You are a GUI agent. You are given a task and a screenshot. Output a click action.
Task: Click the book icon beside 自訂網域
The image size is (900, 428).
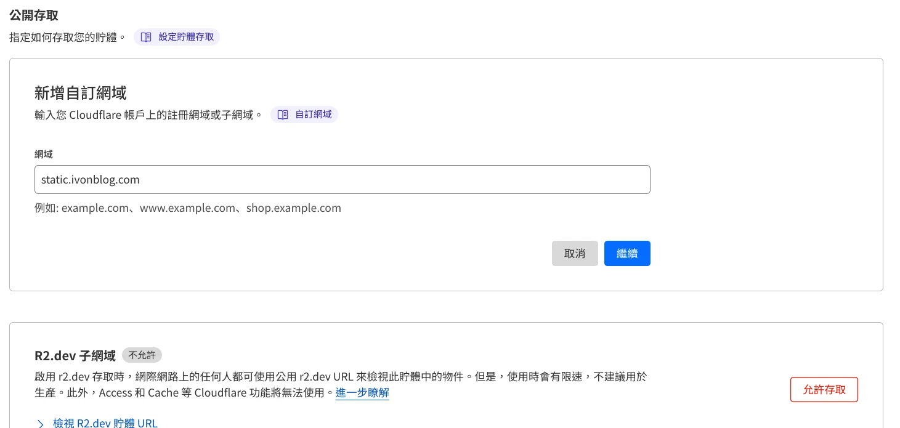coord(283,115)
